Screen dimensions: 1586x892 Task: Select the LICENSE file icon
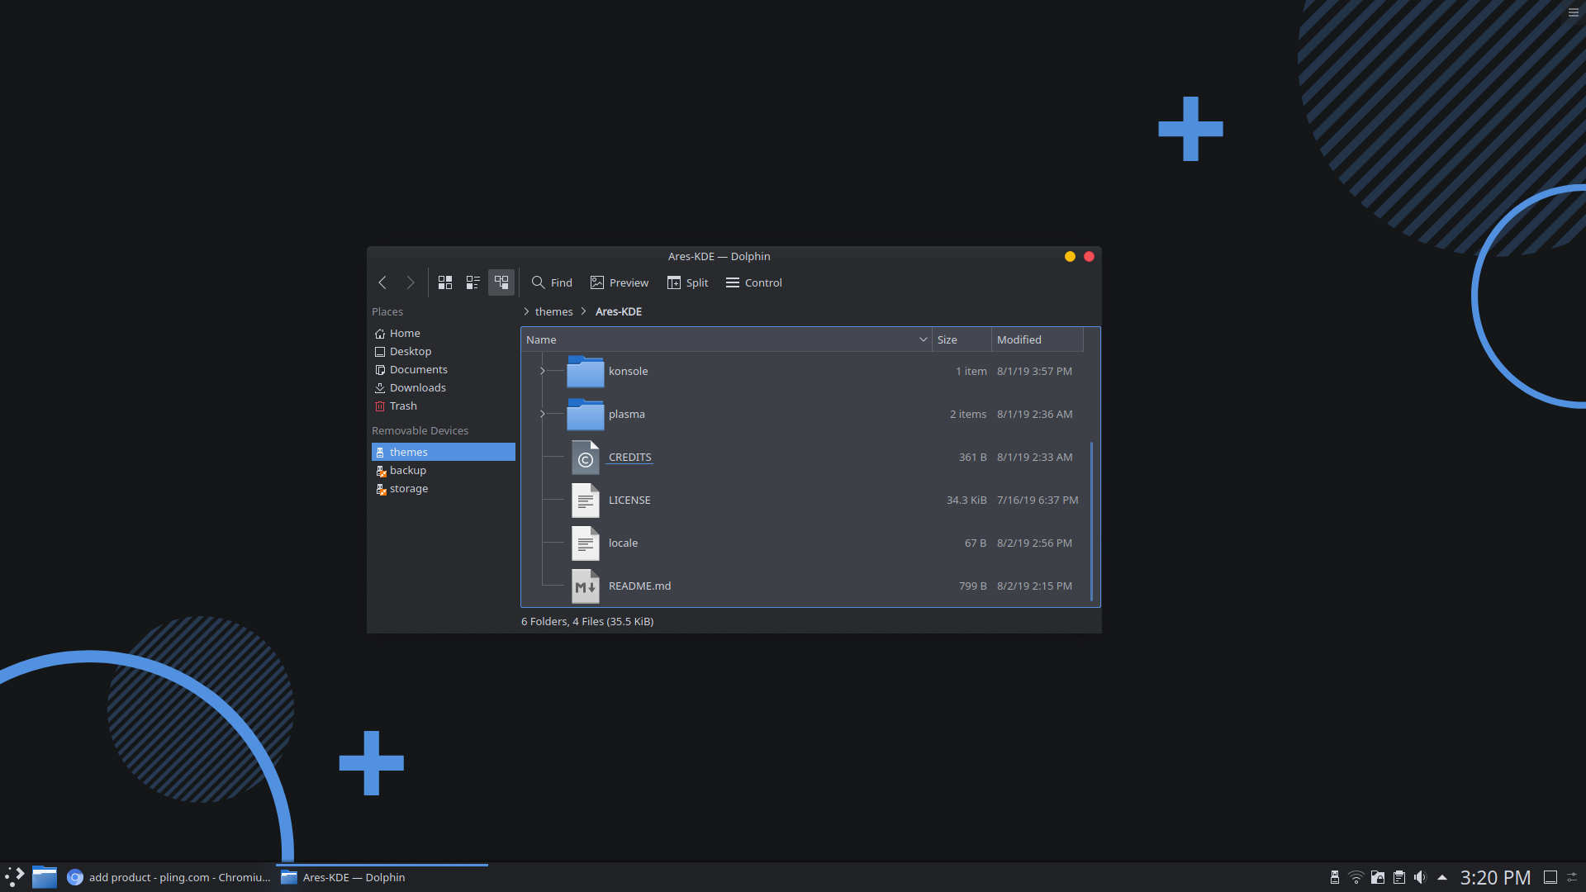[x=585, y=501]
